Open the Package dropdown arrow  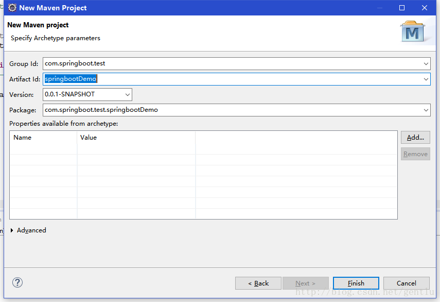(426, 110)
